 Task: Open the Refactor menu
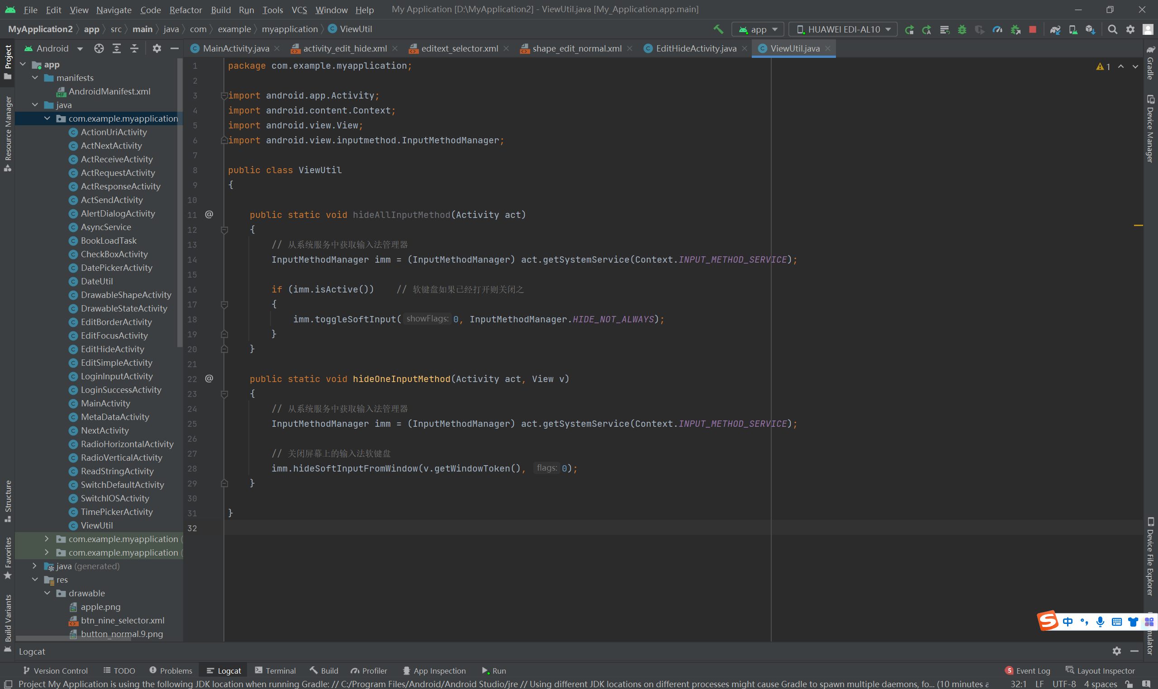click(x=185, y=10)
